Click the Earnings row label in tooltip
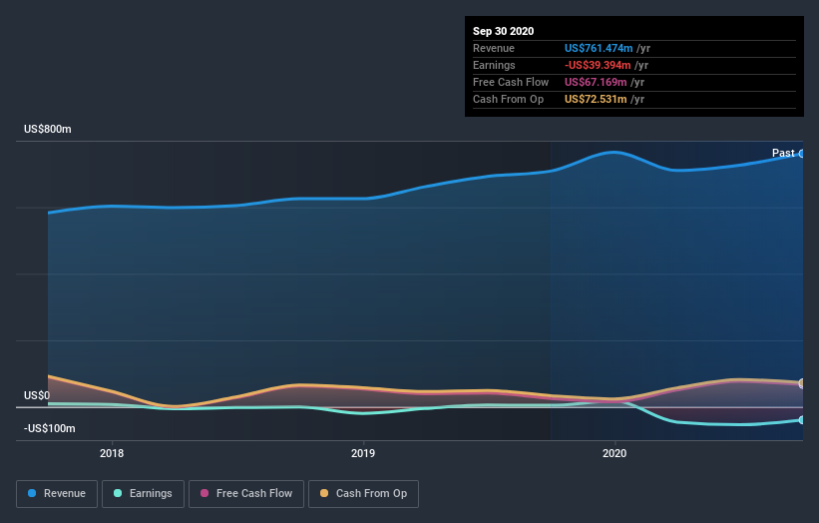 pyautogui.click(x=494, y=65)
